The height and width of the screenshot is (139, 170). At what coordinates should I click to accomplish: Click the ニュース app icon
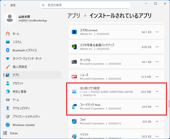click(74, 77)
